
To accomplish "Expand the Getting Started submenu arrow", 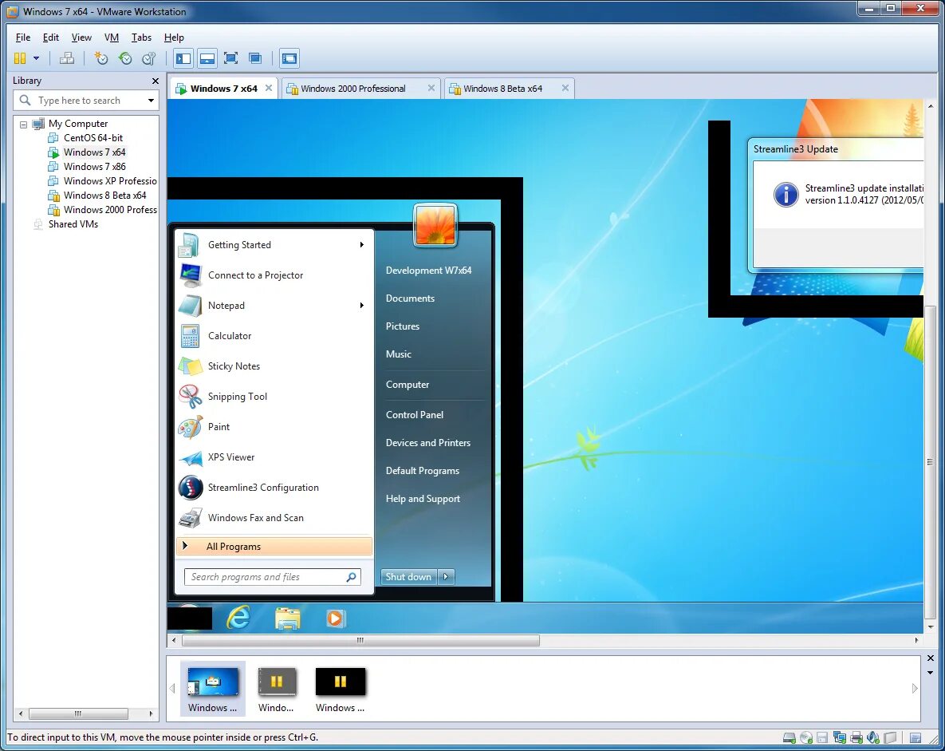I will [361, 244].
